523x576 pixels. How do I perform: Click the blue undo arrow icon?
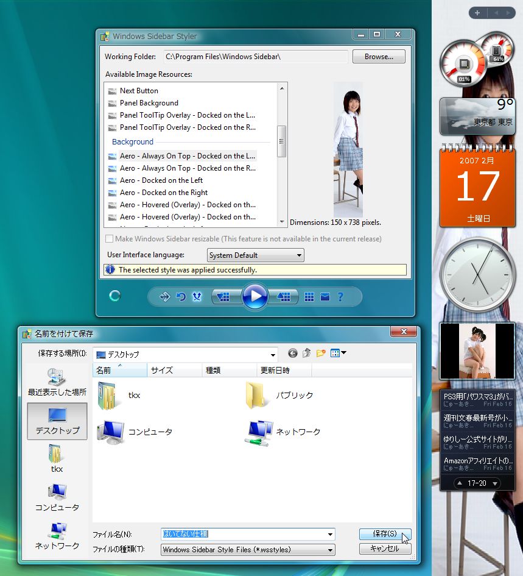click(x=181, y=296)
